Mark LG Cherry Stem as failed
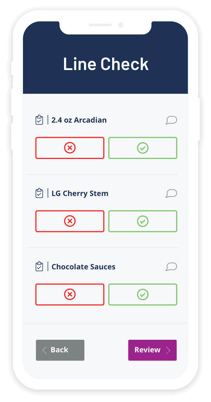Screen dimensions: 211x402 (x=70, y=221)
